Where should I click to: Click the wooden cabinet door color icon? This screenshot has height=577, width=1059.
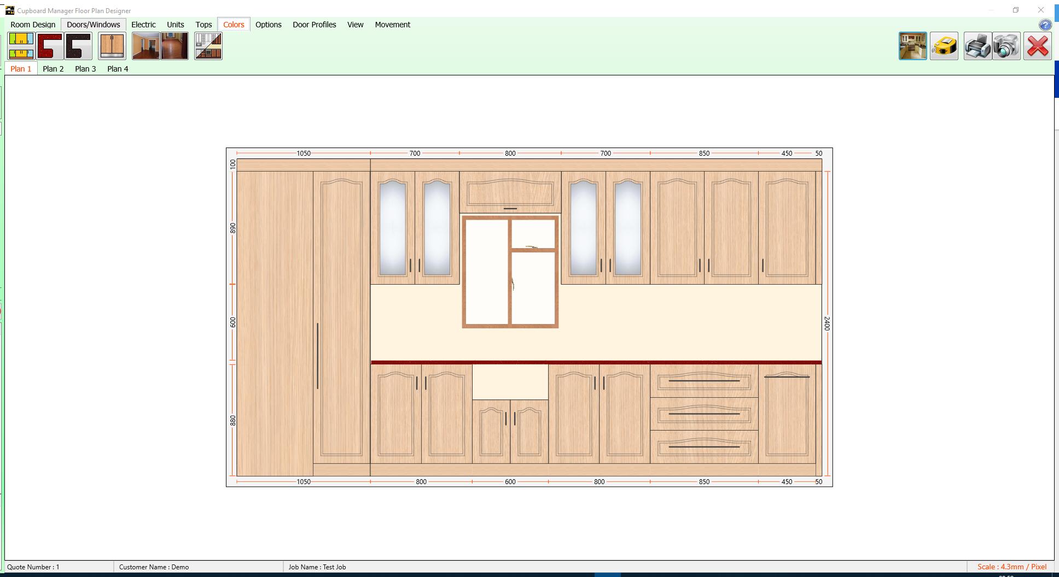(112, 46)
